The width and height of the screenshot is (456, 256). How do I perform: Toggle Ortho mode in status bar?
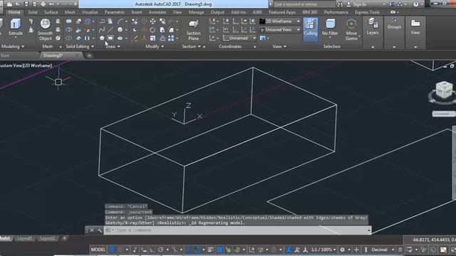(x=152, y=250)
